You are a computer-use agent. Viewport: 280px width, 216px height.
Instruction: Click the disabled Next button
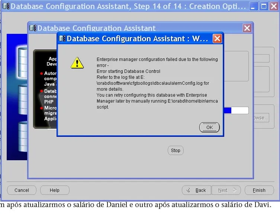click(x=226, y=190)
